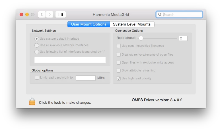Minimize the window with the yellow button
The image size is (222, 131).
coord(27,14)
